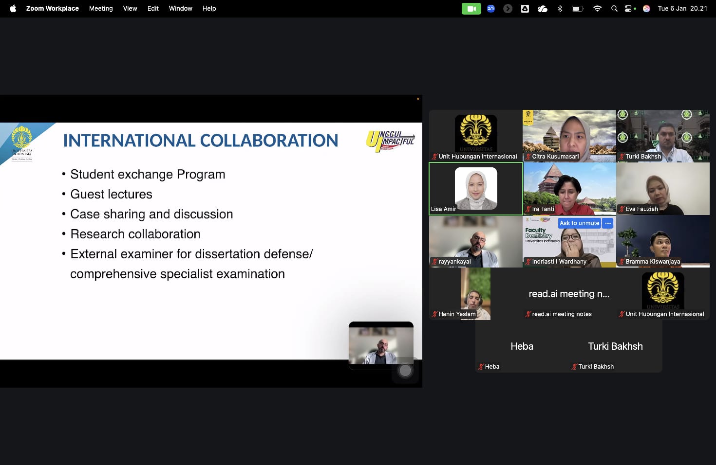Click muted microphone icon on rayyankayal tile
Screen dimensions: 716x465
point(434,262)
